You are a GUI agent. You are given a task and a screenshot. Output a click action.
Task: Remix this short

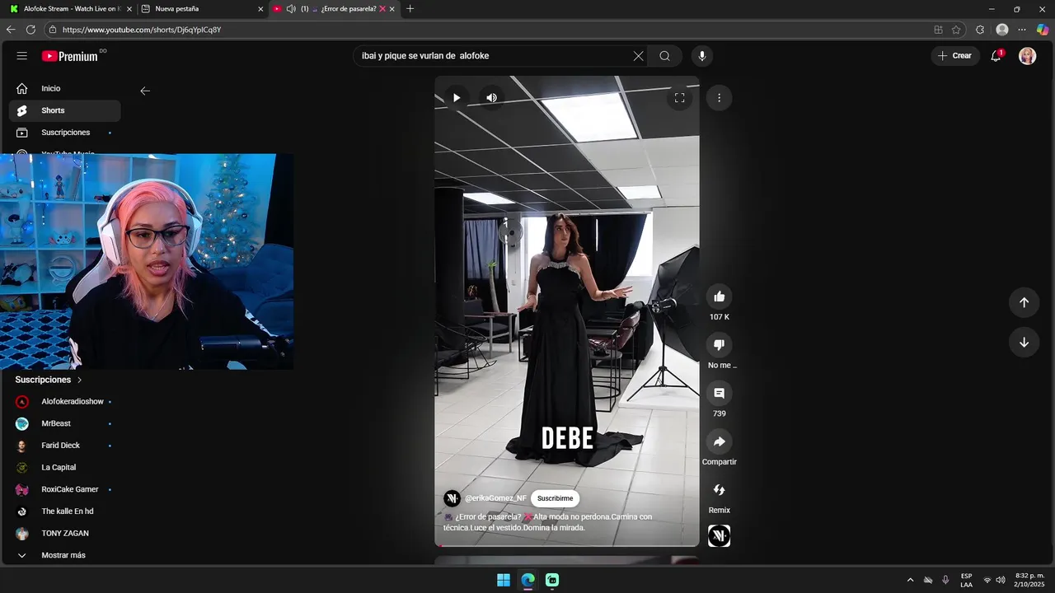720,490
